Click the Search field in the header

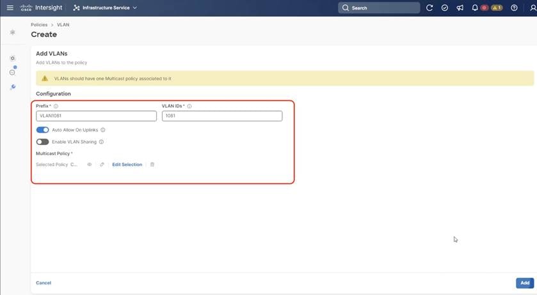[379, 8]
